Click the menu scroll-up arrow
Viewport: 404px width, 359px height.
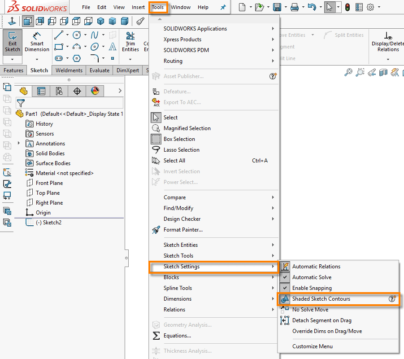pos(160,19)
